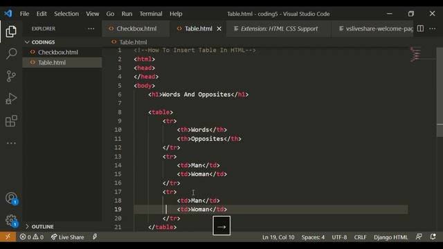
Task: Show errors and warnings problems panel
Action: pyautogui.click(x=32, y=237)
